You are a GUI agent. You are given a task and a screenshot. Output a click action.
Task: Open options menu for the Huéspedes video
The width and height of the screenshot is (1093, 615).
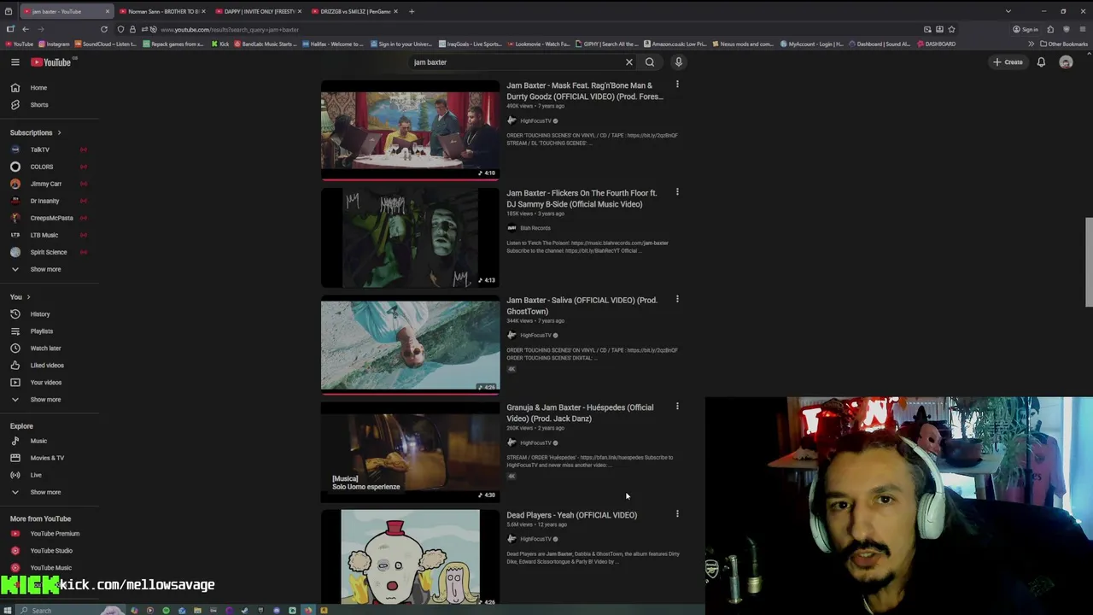(x=677, y=407)
